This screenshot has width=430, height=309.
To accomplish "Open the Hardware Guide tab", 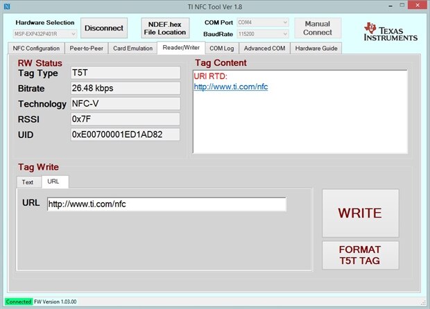I will [316, 48].
